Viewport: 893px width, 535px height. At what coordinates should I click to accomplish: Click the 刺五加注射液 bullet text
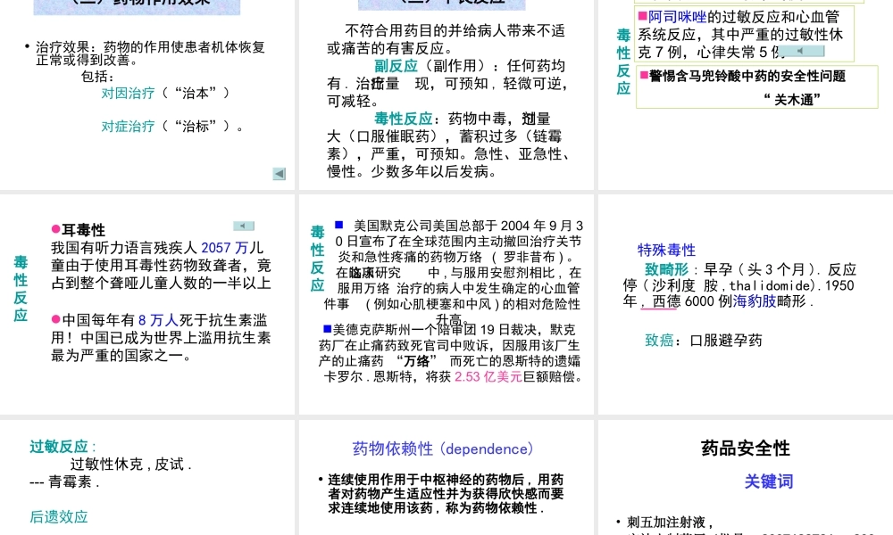670,522
